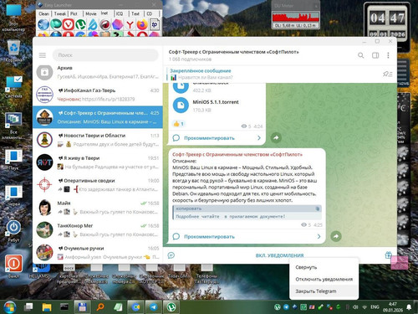Screen dimensions: 418x314
Task: Select the Софт-Трекер chat in the list
Action: point(98,117)
